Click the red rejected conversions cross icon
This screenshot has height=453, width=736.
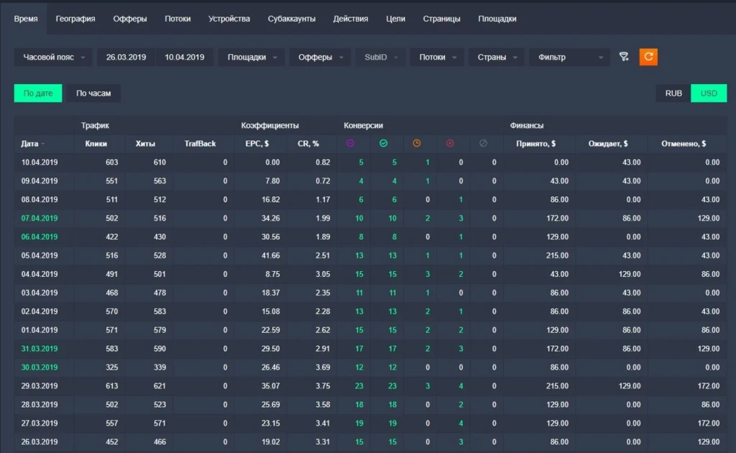click(450, 143)
